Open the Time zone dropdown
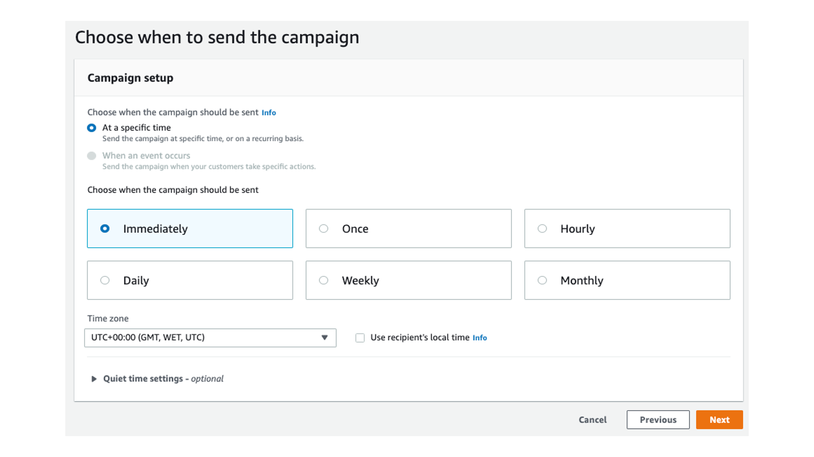Screen dimensions: 814x457 click(x=210, y=338)
